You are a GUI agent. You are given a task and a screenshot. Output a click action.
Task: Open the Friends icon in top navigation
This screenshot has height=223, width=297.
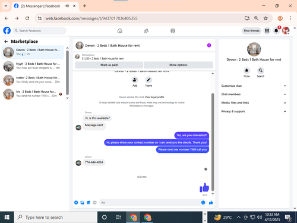click(x=146, y=31)
